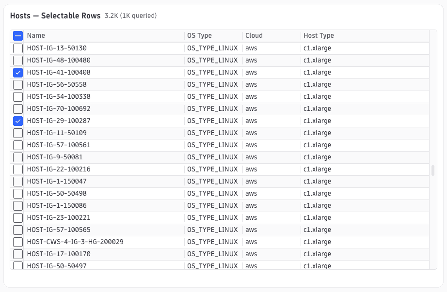Click the name HOST-IG-50-50498
447x292 pixels.
click(x=57, y=193)
